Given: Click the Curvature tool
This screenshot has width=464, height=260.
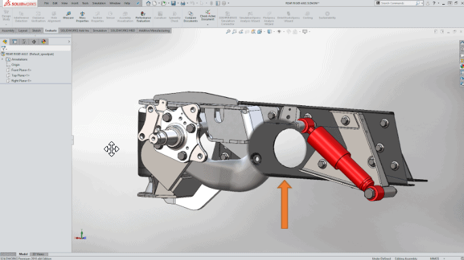Looking at the screenshot, I should (160, 16).
